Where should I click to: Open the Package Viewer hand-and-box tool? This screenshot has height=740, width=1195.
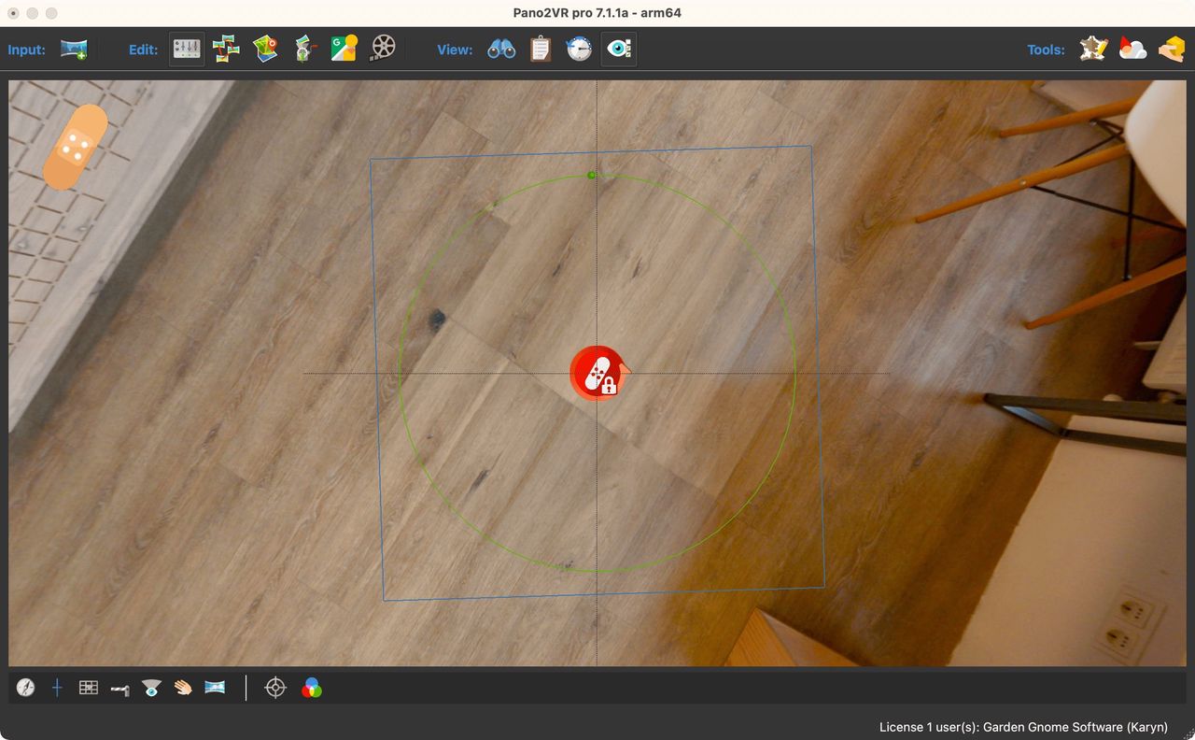[1172, 49]
